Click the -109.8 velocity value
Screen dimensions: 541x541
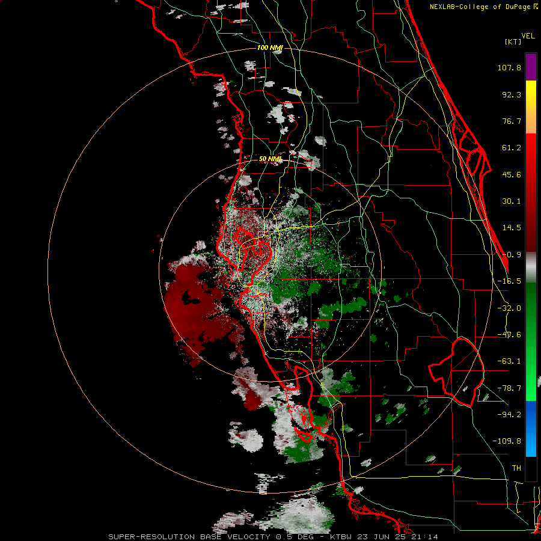click(507, 441)
